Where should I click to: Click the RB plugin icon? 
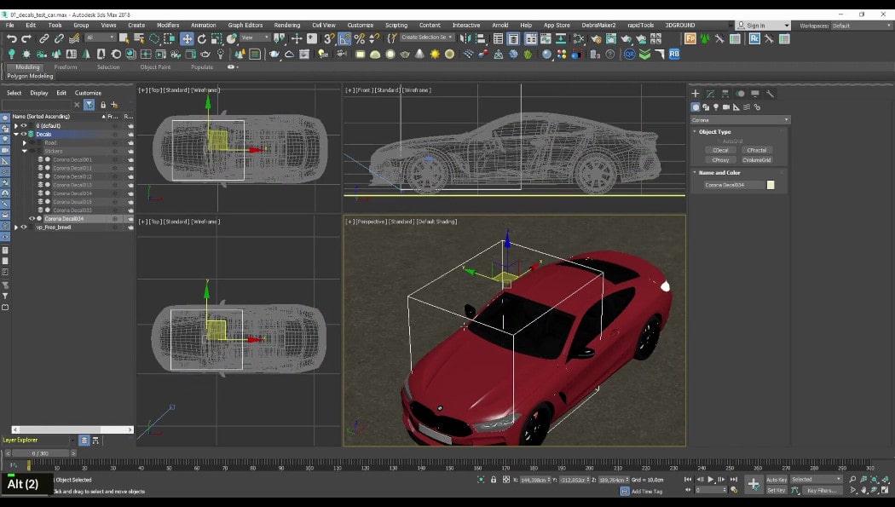674,55
